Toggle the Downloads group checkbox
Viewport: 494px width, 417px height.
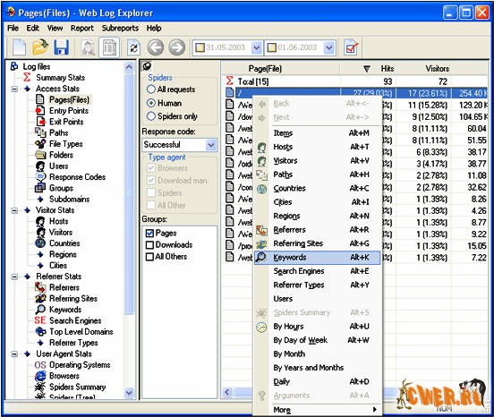click(149, 244)
